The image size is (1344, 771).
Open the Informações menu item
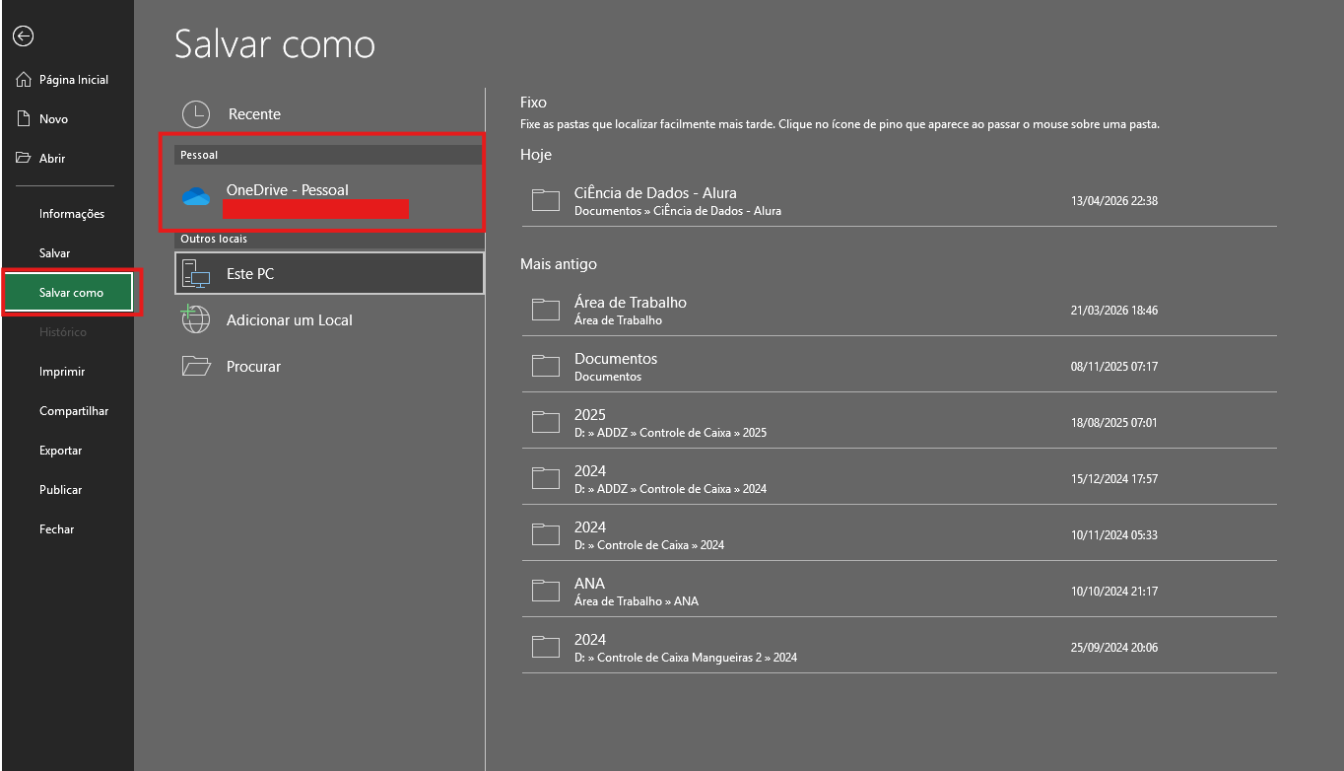(71, 214)
